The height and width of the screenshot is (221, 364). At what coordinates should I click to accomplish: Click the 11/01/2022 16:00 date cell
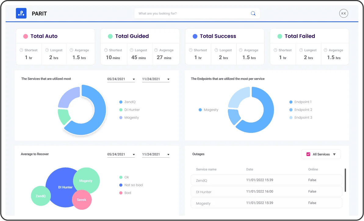click(260, 191)
